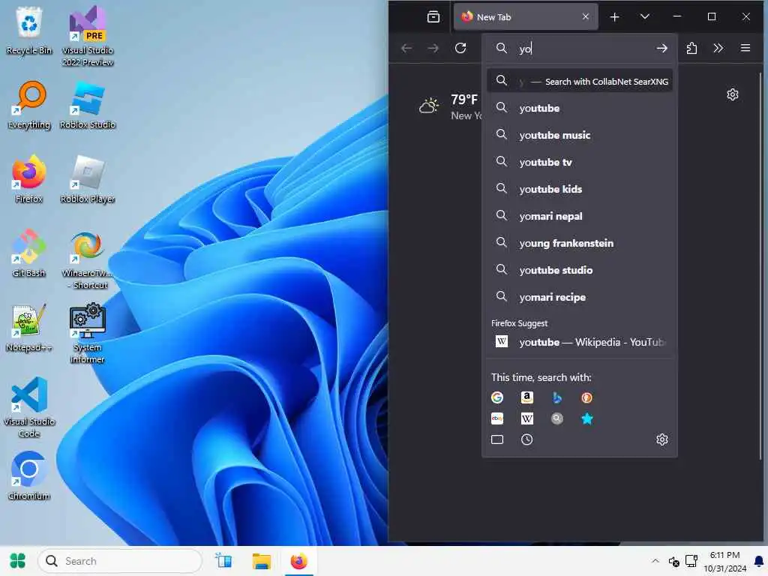Screen dimensions: 768x576
Task: Open more tools overflow chevrons
Action: 718,48
